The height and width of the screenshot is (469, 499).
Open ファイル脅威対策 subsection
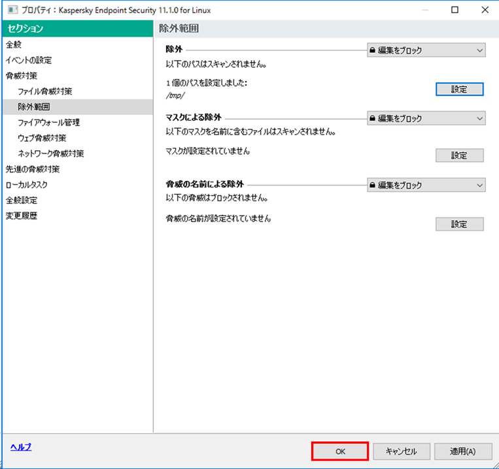pyautogui.click(x=78, y=91)
